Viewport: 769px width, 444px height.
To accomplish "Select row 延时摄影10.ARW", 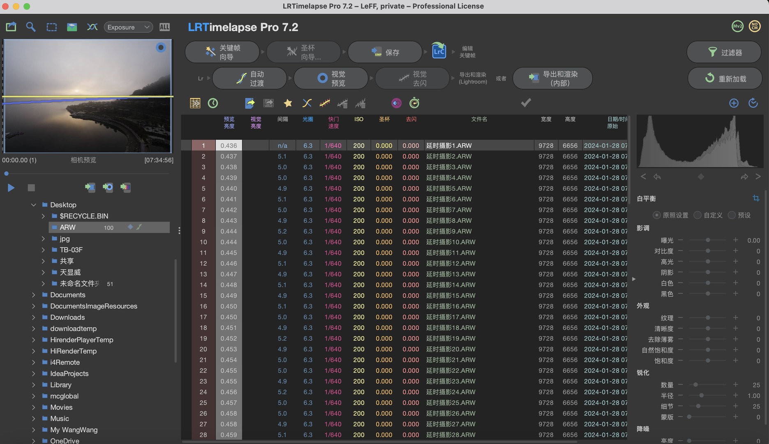I will [x=404, y=242].
